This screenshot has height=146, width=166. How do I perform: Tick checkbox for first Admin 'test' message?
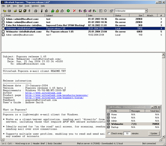coord(3,19)
